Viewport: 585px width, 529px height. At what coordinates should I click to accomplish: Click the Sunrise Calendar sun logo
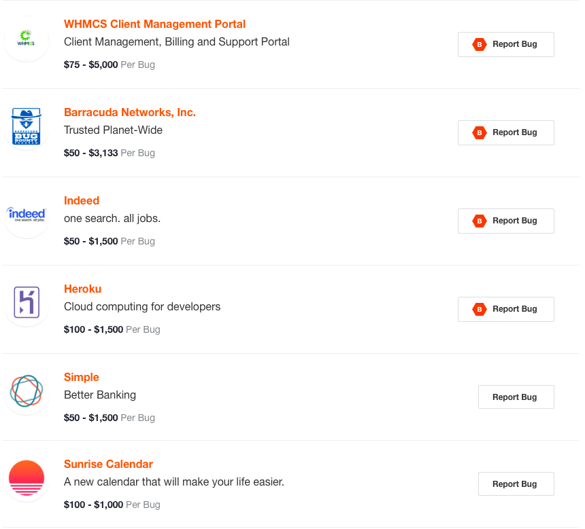(x=27, y=478)
